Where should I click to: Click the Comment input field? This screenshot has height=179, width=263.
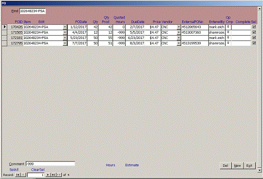[x=50, y=164]
